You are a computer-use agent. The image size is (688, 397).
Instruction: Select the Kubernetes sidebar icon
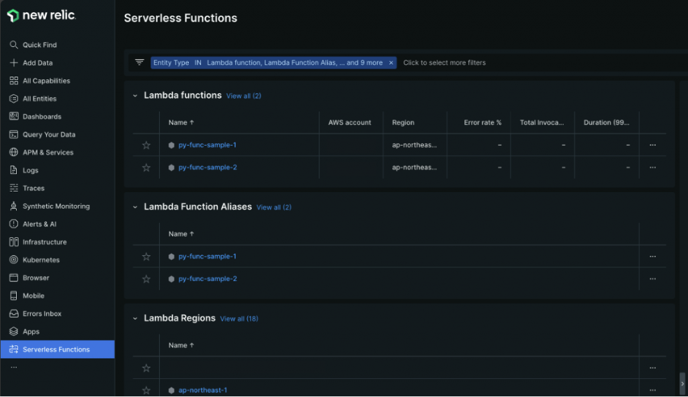tap(15, 259)
